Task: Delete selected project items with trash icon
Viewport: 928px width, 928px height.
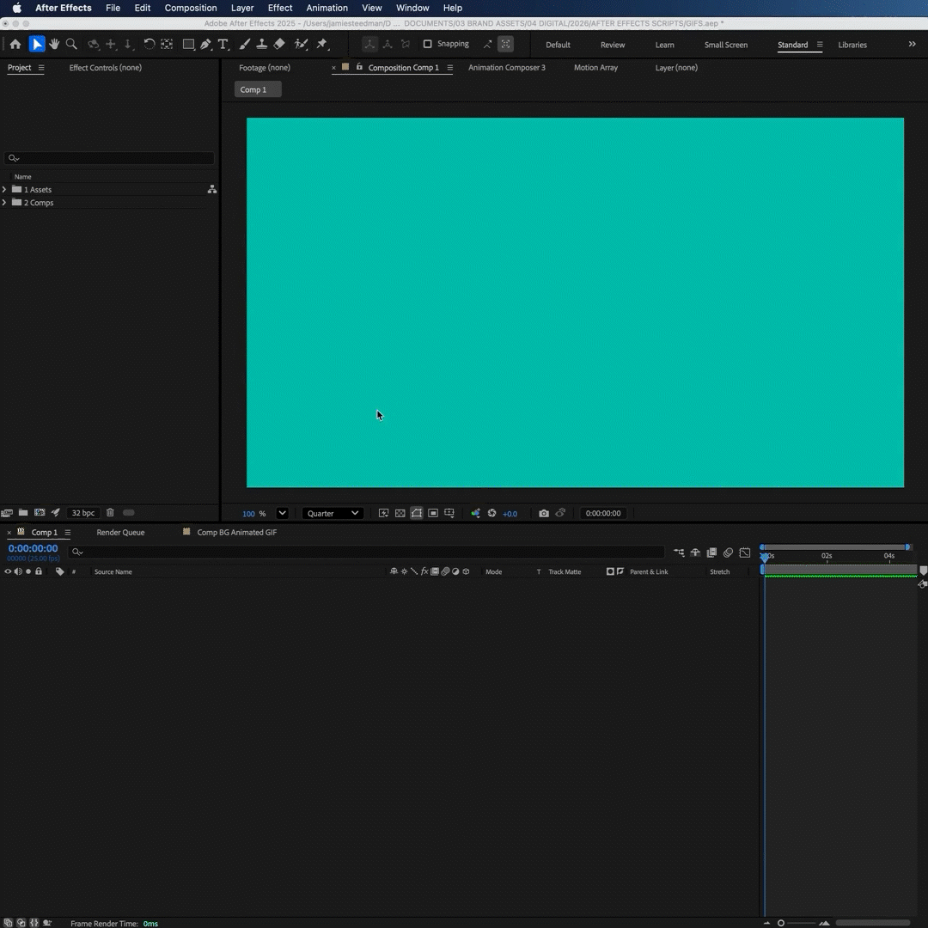Action: click(110, 513)
